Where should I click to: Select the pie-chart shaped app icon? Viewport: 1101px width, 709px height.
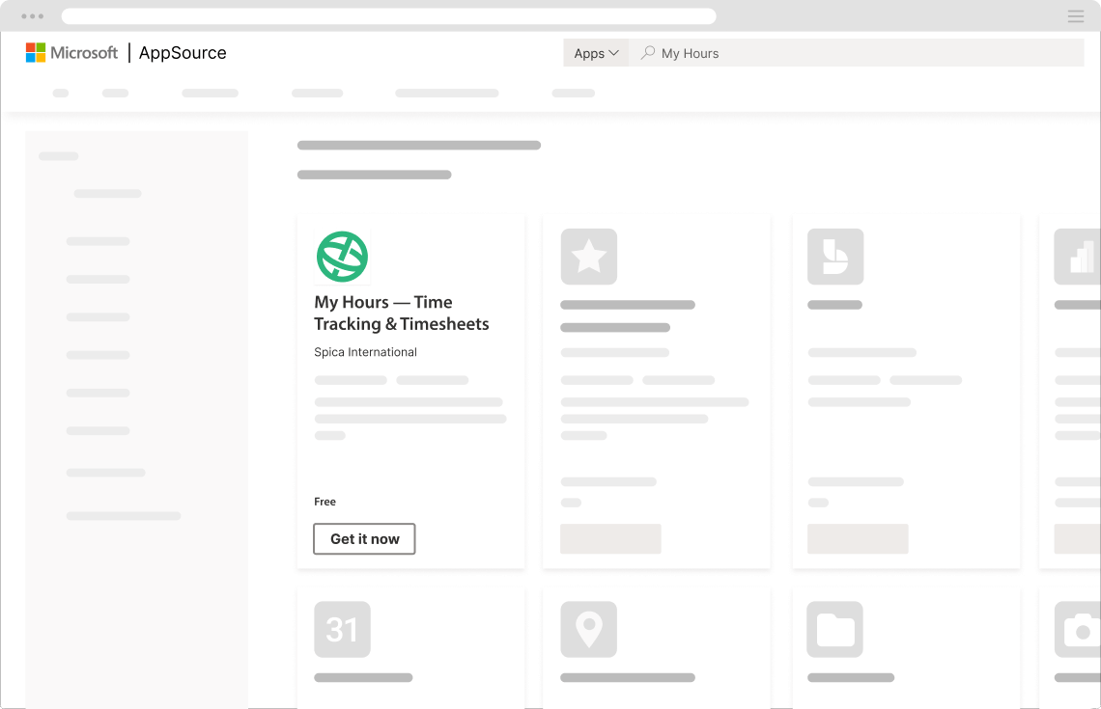835,257
